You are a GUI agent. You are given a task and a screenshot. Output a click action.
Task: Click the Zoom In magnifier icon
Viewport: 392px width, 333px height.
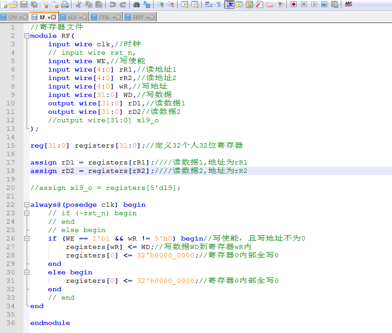coord(160,4)
